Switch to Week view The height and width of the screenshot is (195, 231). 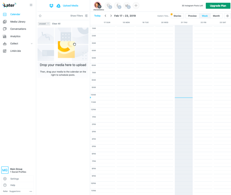pos(205,16)
